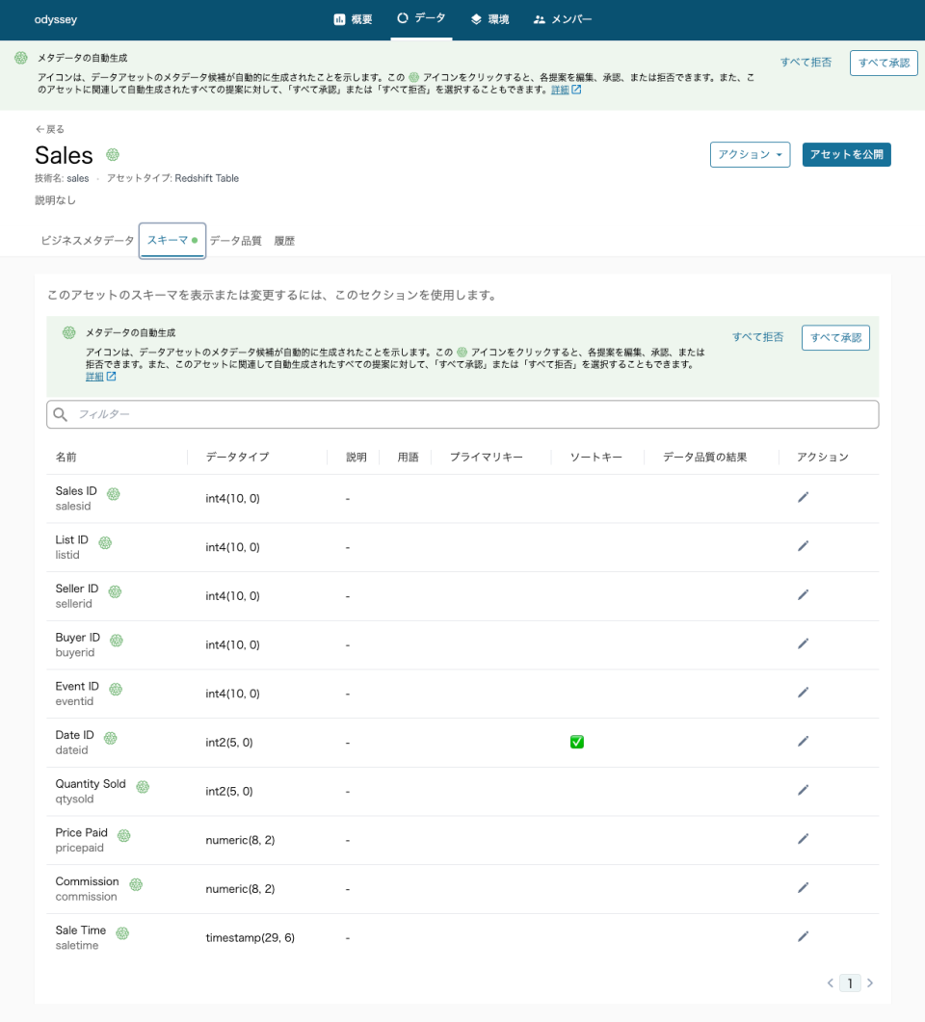Viewport: 925px width, 1022px height.
Task: Click the pencil icon for Quantity Sold
Action: [x=803, y=789]
